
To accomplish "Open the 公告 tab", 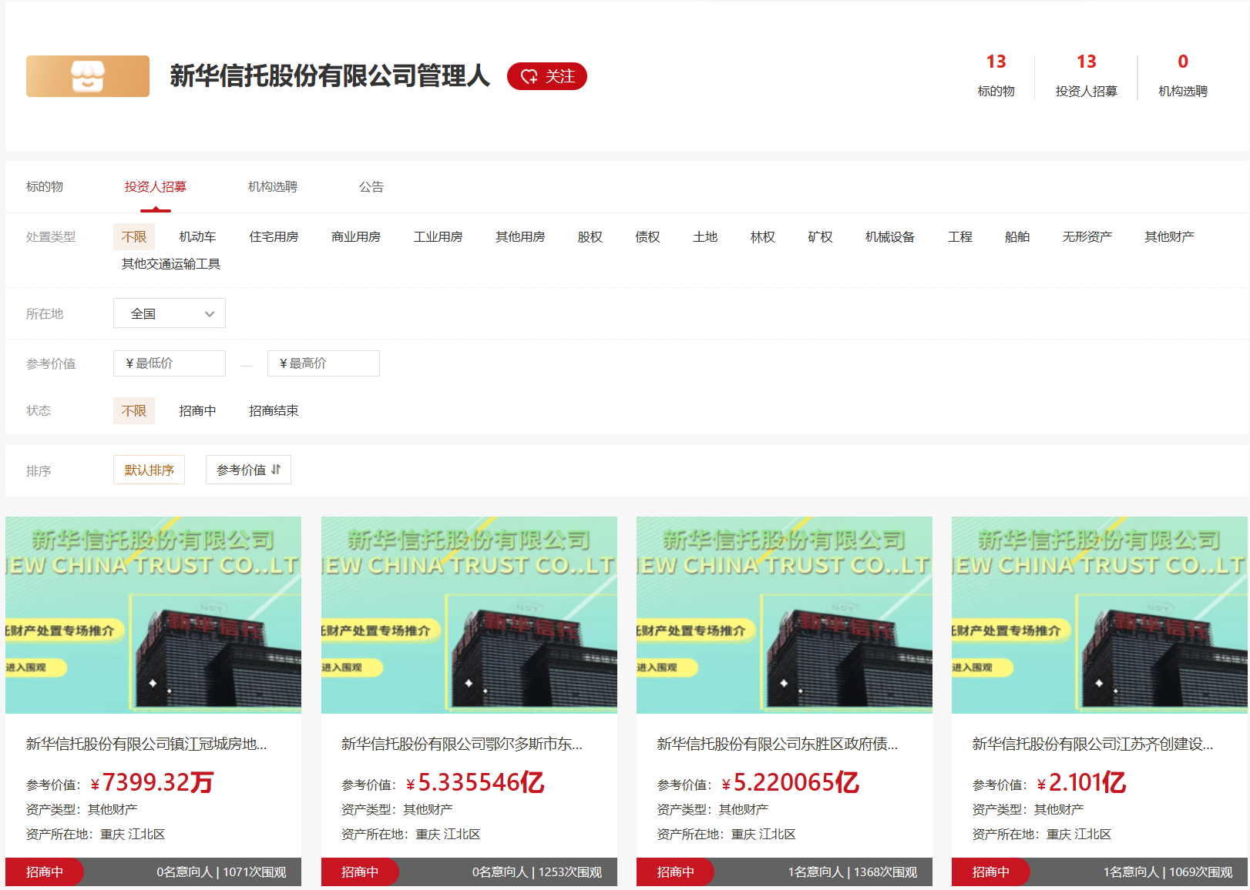I will [x=371, y=186].
